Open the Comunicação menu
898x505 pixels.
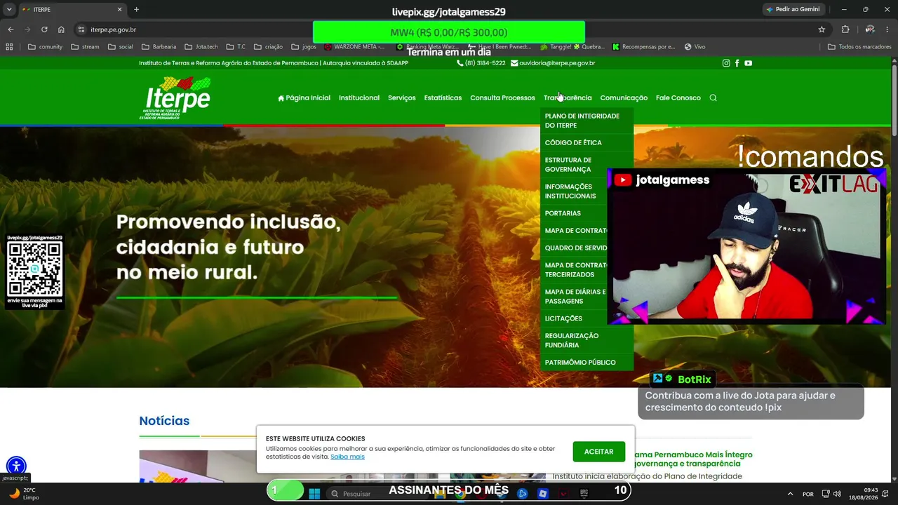[624, 98]
